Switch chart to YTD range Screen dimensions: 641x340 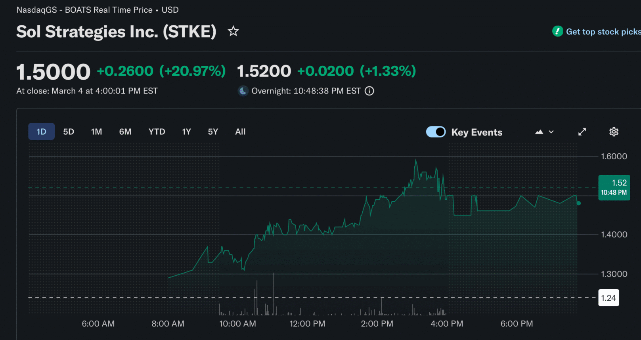pos(157,132)
